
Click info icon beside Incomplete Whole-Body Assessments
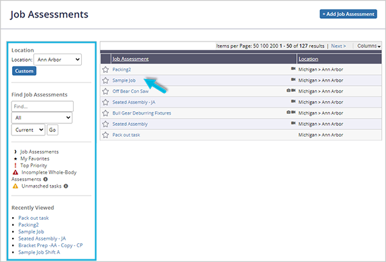(x=46, y=180)
